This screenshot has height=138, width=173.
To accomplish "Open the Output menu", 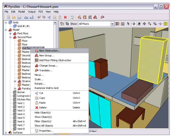I will tap(32, 12).
